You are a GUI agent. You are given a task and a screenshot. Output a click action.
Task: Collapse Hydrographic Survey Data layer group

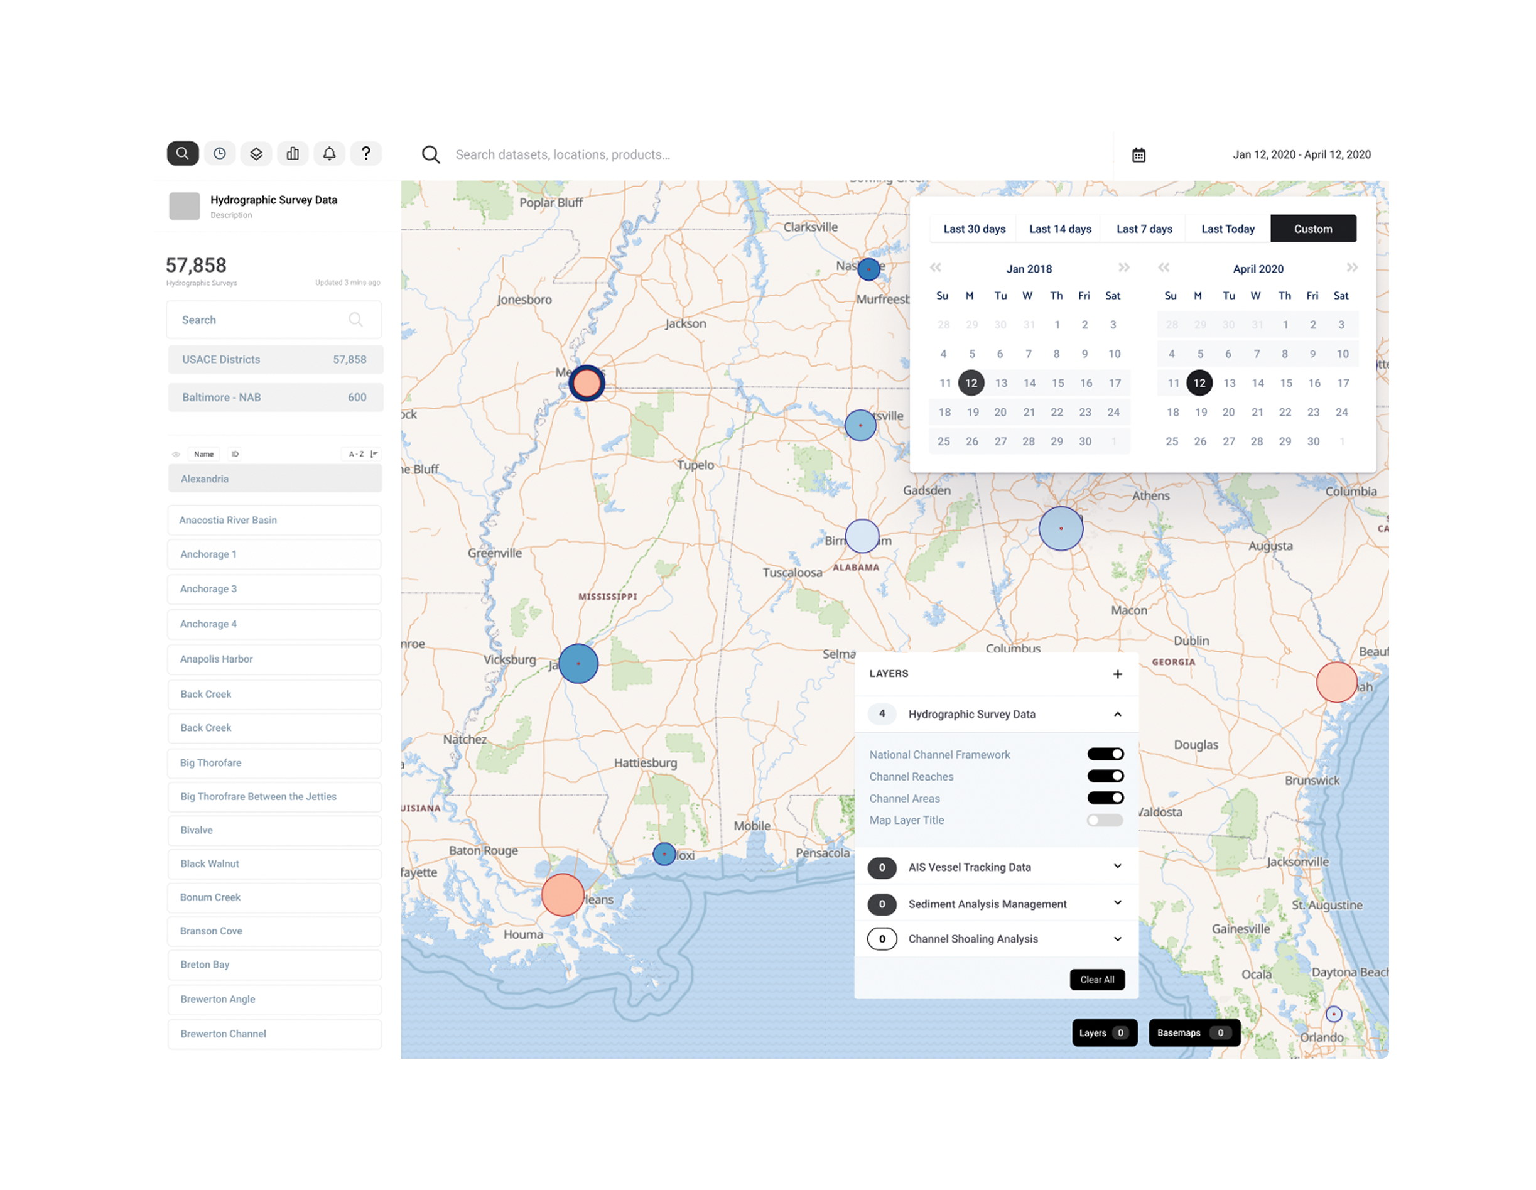pos(1118,714)
